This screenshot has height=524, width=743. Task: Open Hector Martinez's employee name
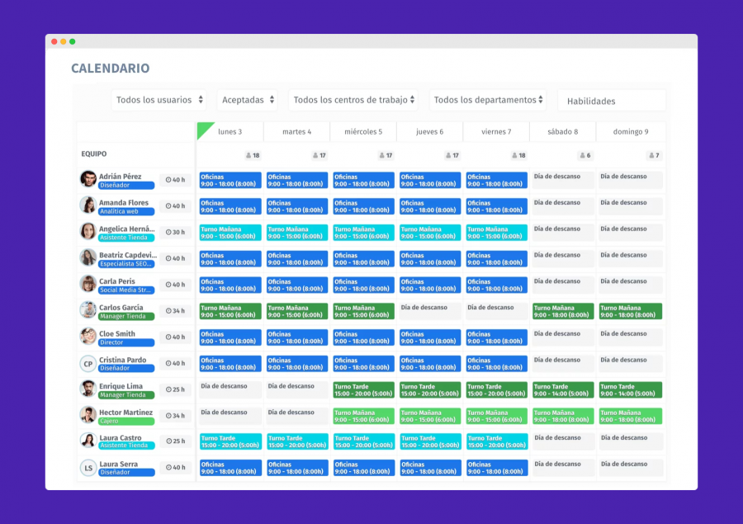(126, 413)
